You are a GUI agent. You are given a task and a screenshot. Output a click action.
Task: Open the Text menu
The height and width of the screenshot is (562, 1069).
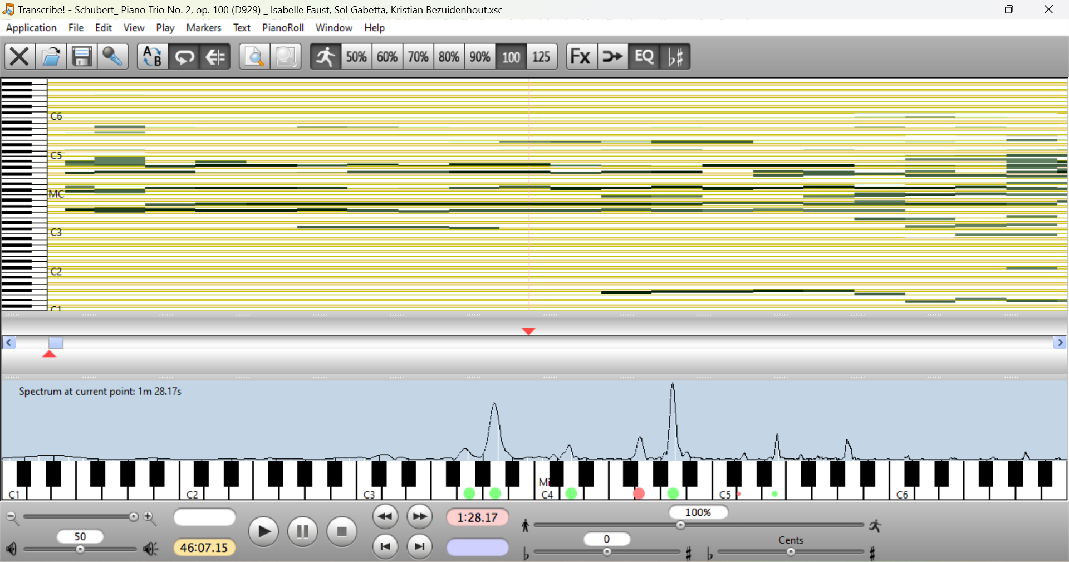[x=242, y=27]
